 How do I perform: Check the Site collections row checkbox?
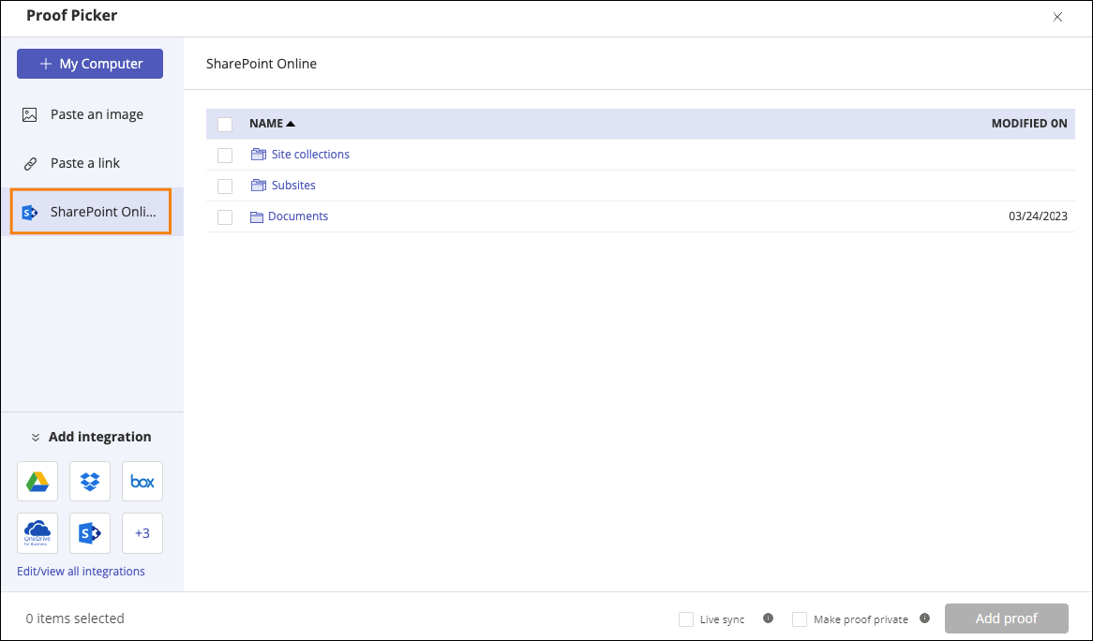coord(225,156)
